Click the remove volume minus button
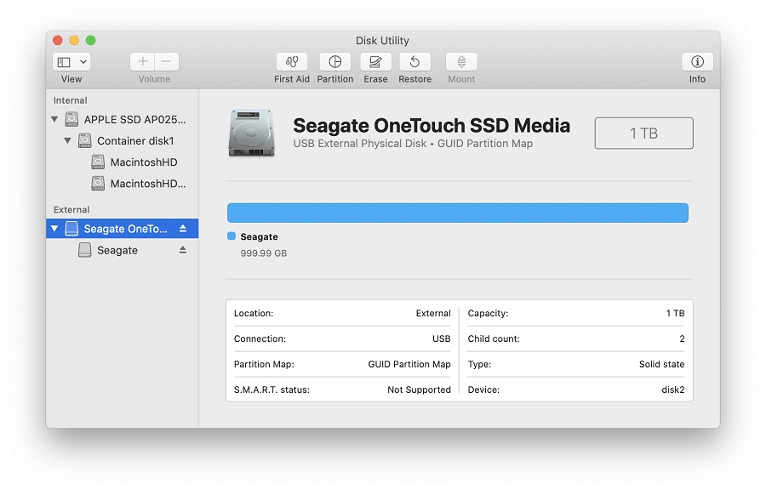 [166, 61]
